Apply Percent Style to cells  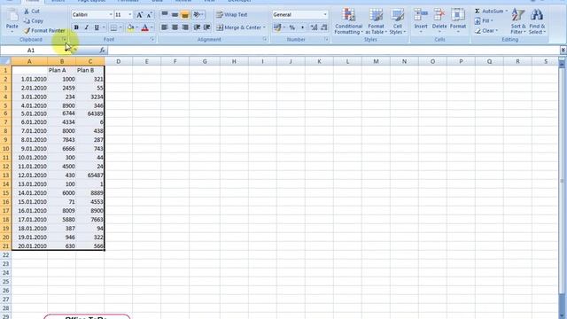click(x=291, y=27)
